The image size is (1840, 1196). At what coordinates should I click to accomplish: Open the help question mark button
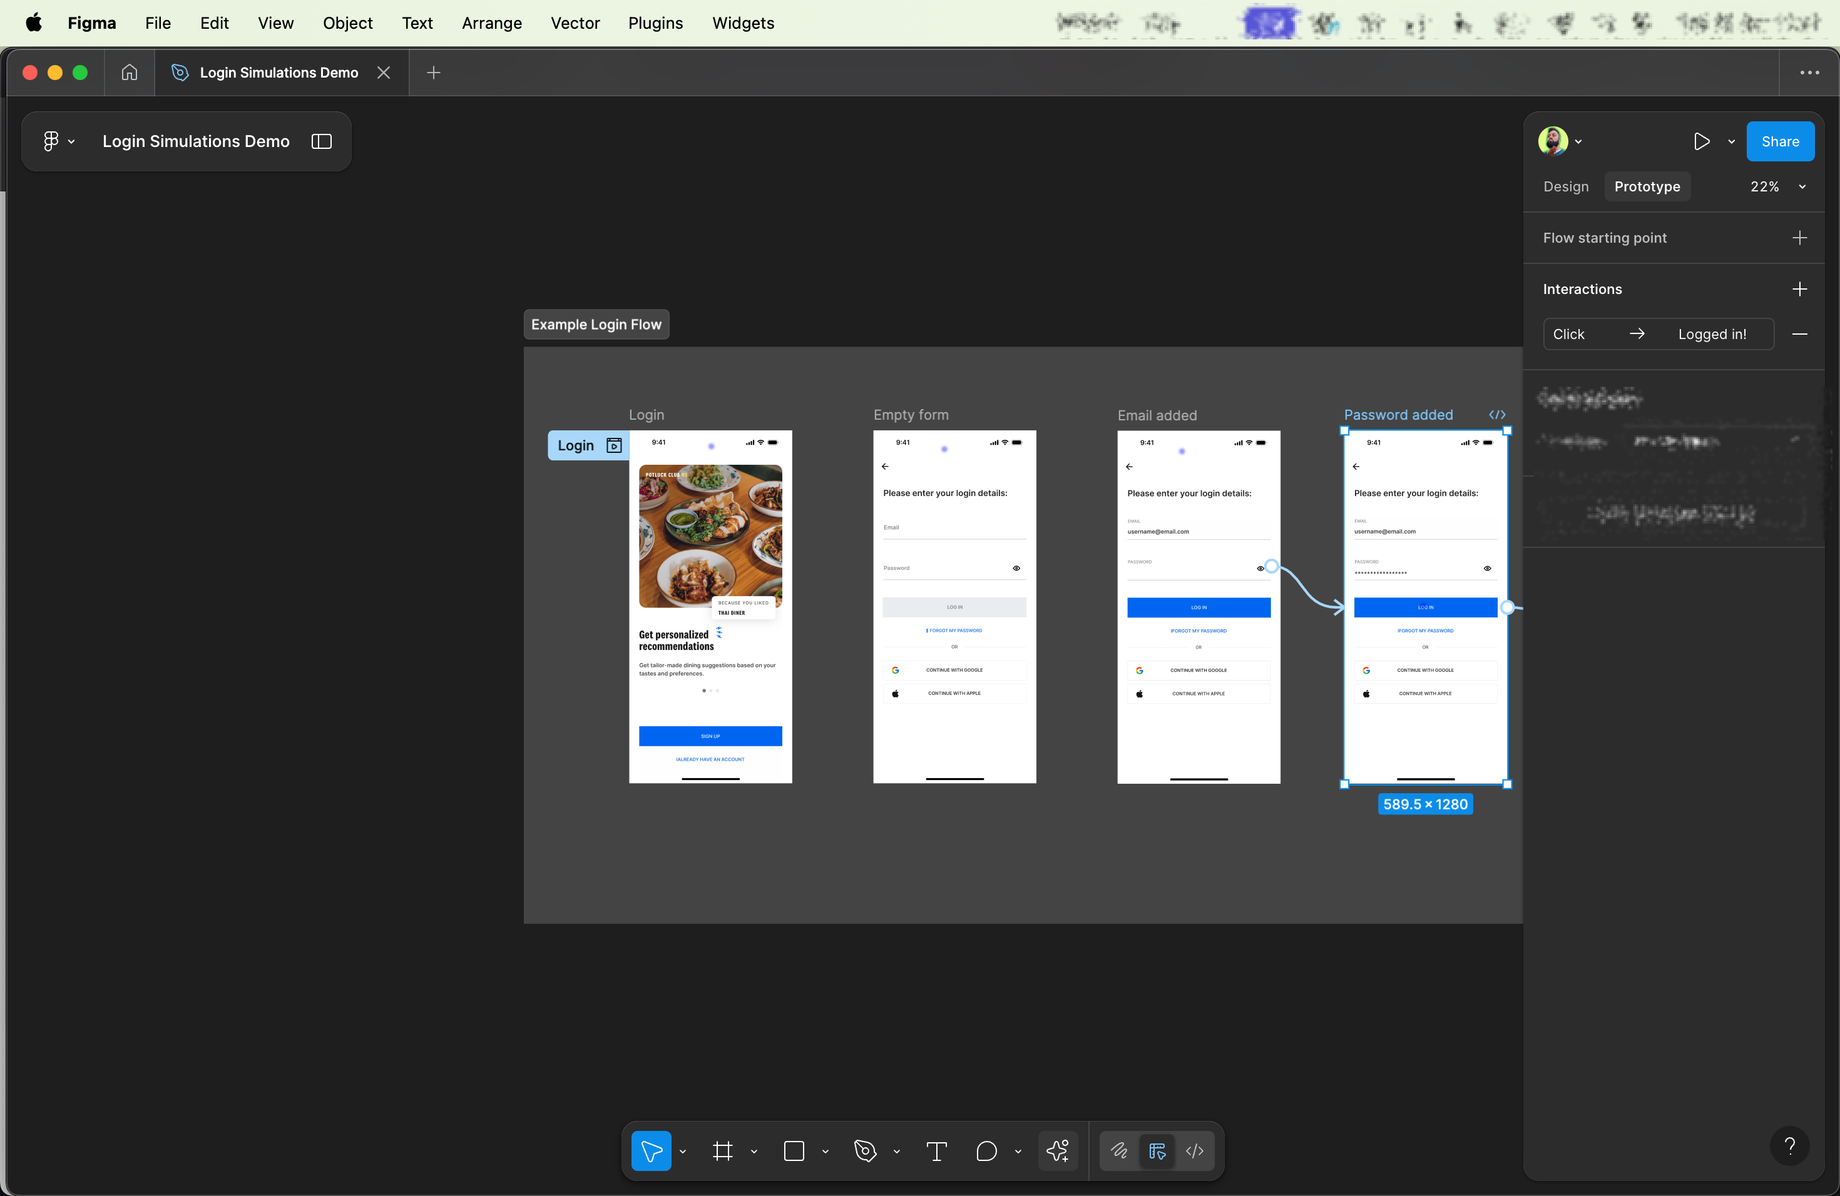[x=1789, y=1145]
